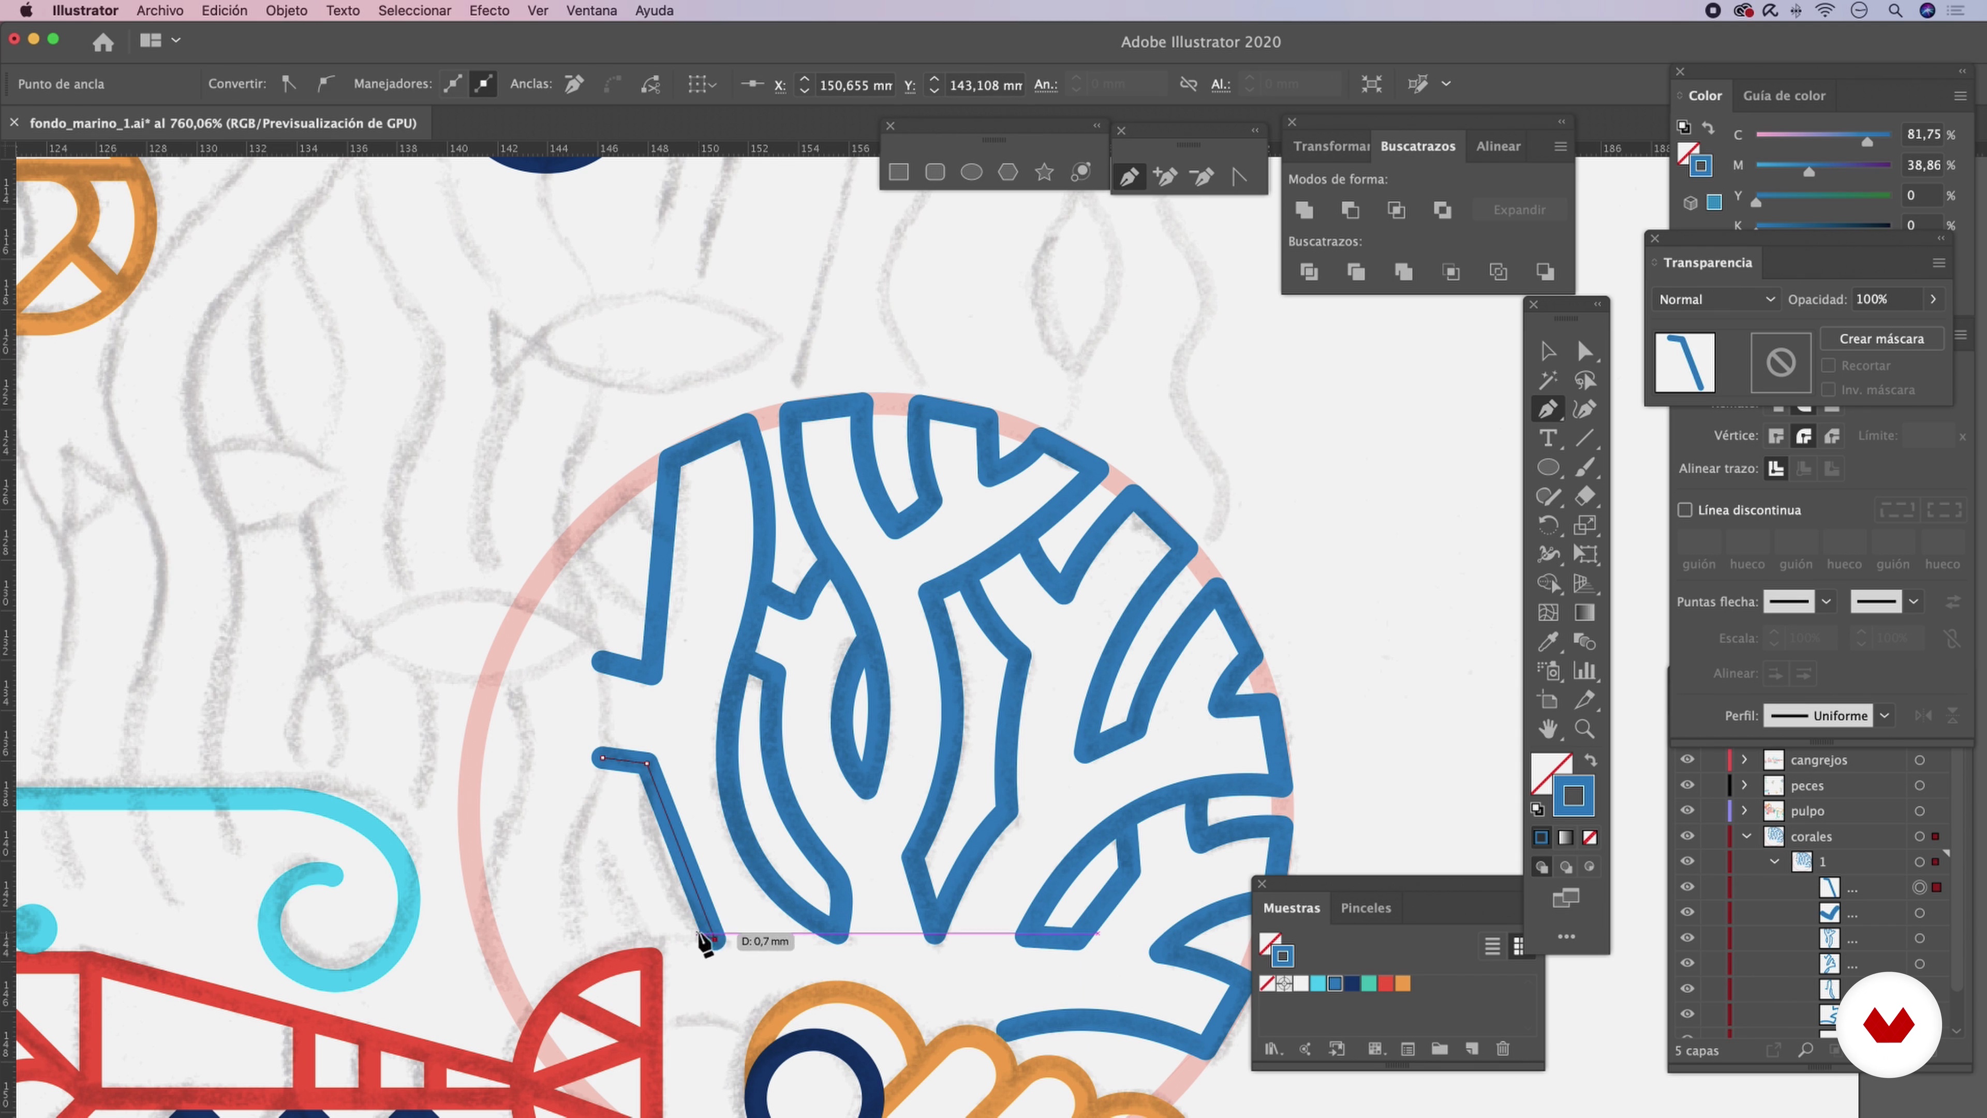Choose center Alinear trazo option

(1776, 469)
